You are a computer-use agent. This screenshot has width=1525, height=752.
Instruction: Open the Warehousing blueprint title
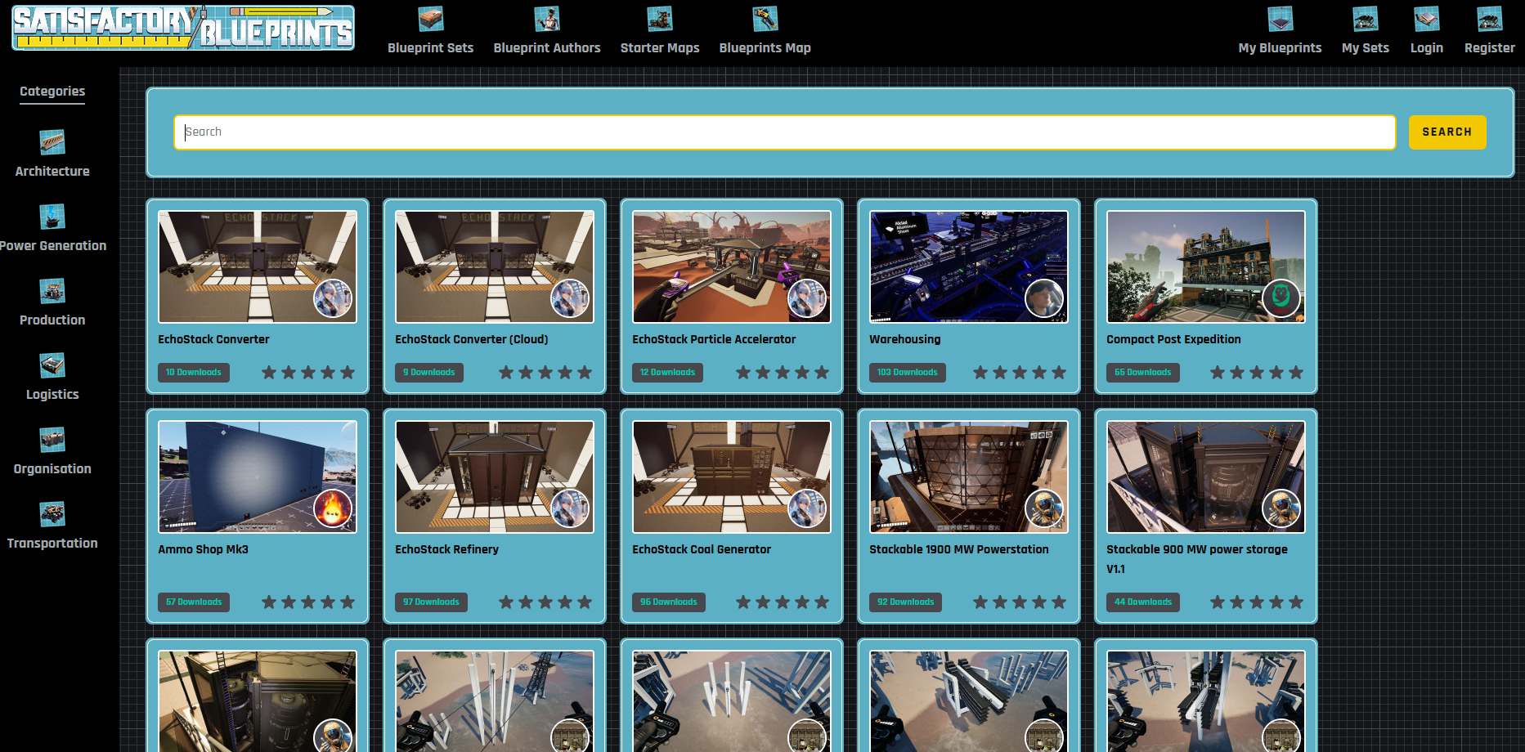pyautogui.click(x=905, y=339)
